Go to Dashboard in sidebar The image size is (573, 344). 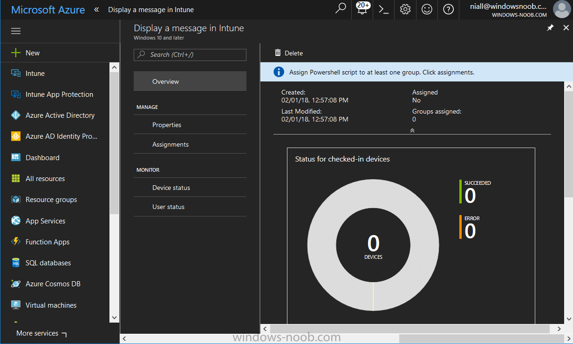(x=42, y=157)
